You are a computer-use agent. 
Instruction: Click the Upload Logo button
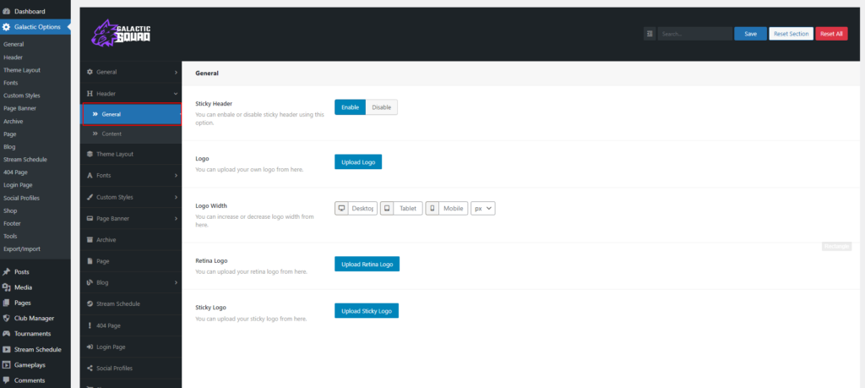358,161
